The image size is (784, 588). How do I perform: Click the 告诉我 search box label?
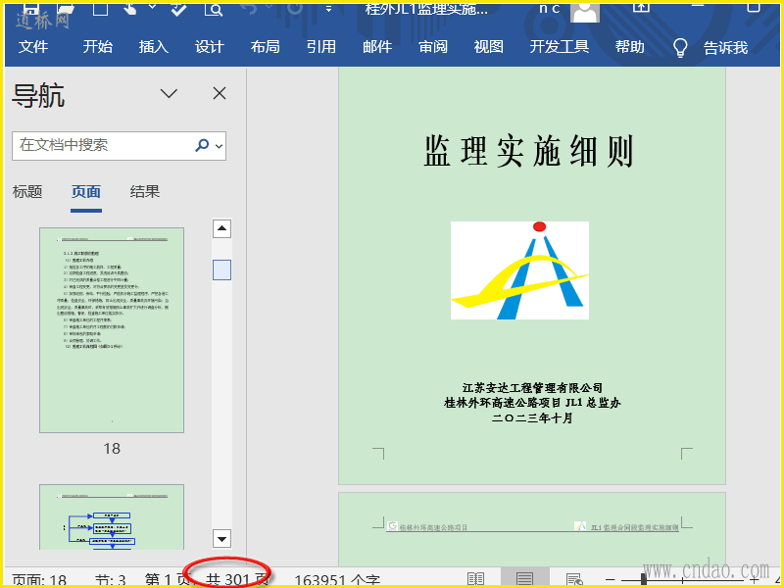tap(725, 48)
